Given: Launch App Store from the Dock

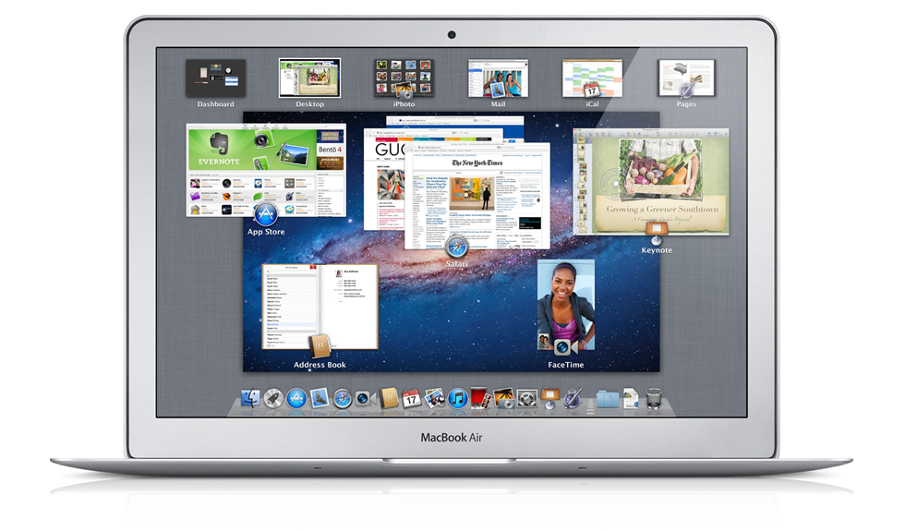Looking at the screenshot, I should pyautogui.click(x=296, y=398).
